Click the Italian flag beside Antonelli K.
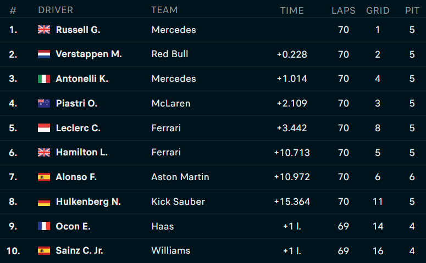Image resolution: width=426 pixels, height=263 pixels. [x=44, y=79]
